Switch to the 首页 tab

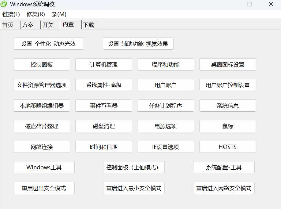tap(10, 25)
